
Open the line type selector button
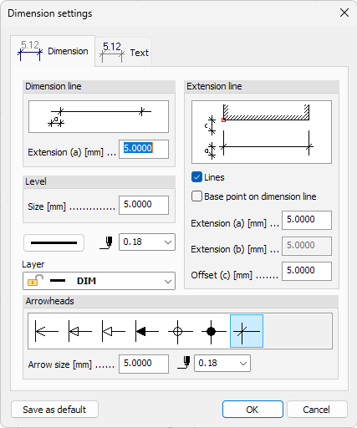54,242
